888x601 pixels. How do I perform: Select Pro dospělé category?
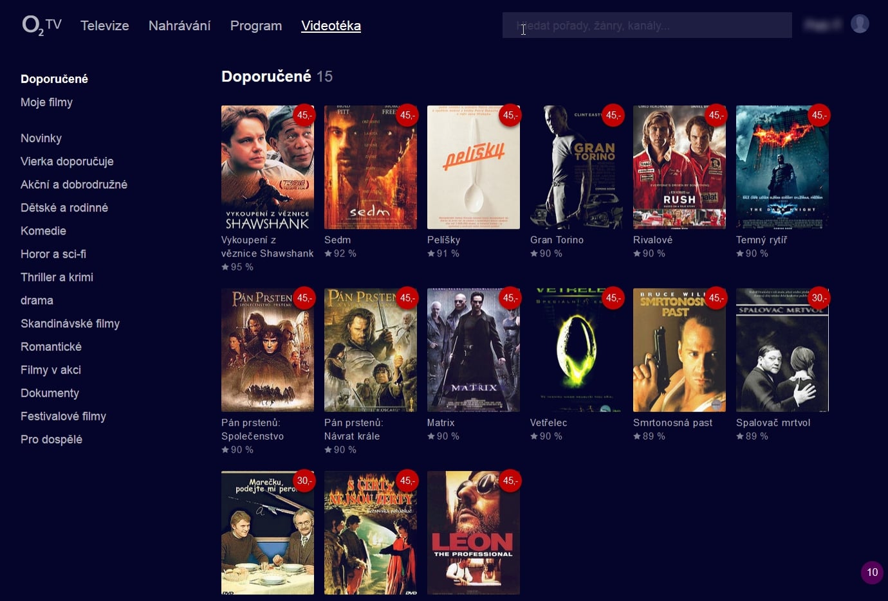point(51,439)
